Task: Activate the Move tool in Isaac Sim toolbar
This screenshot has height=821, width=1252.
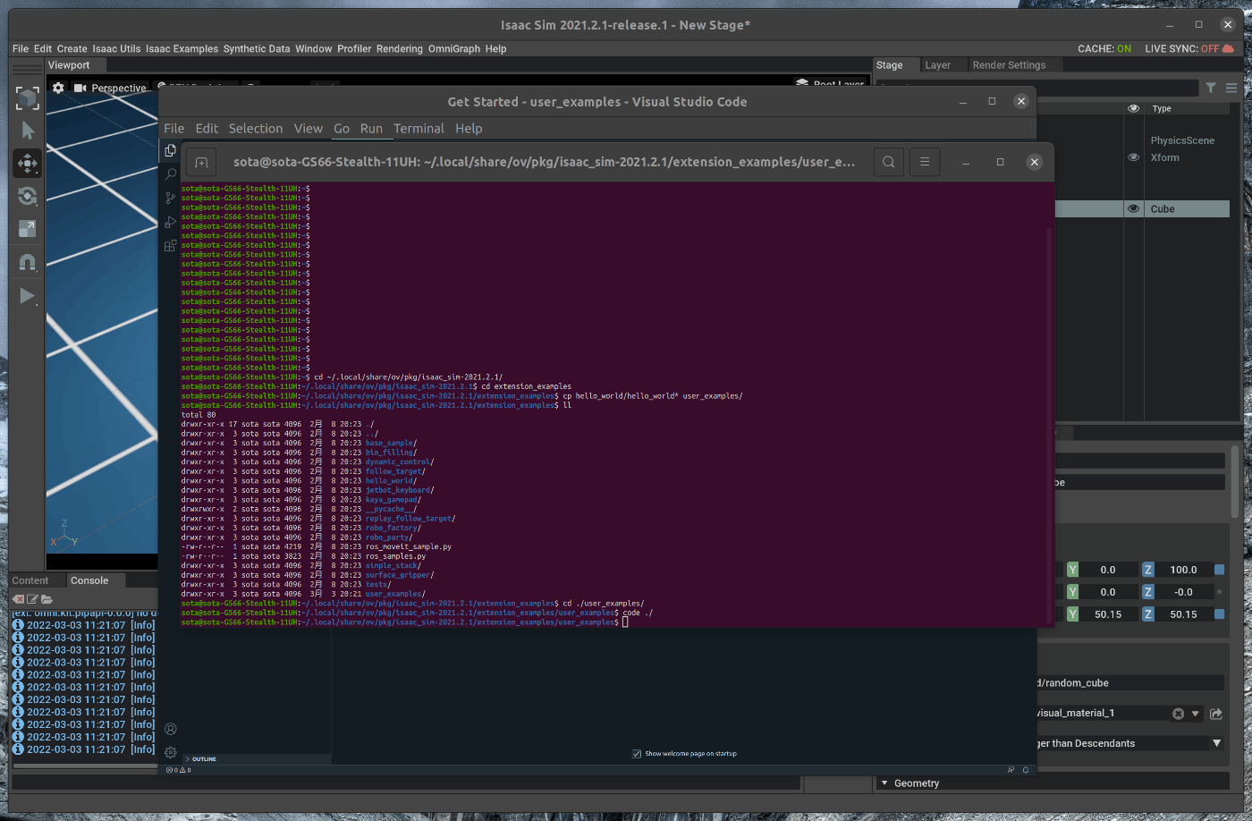Action: pyautogui.click(x=28, y=164)
